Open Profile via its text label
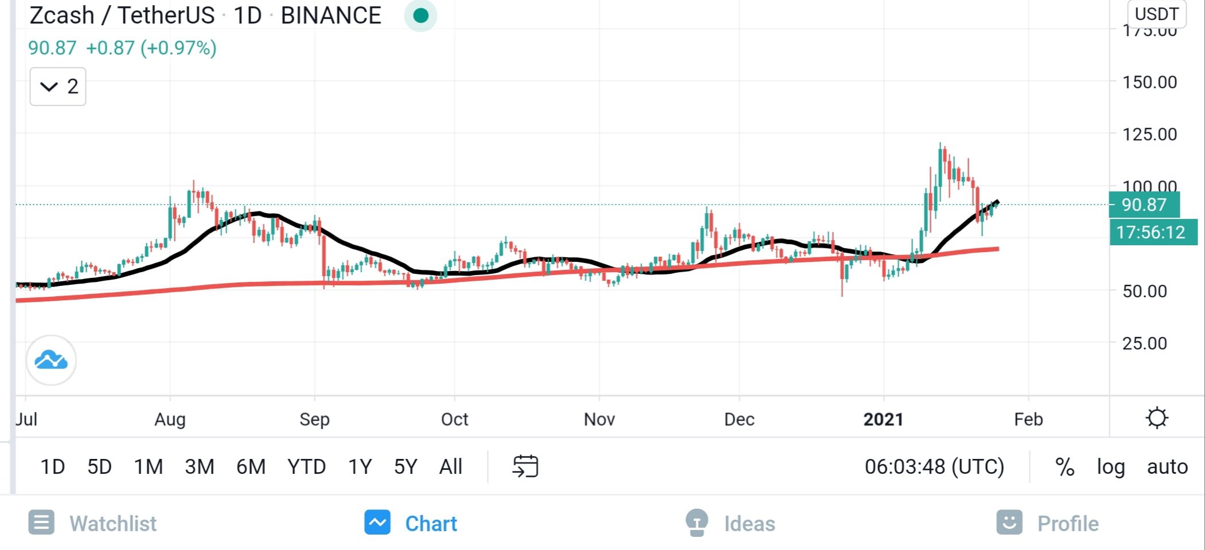The image size is (1205, 550). click(x=1068, y=524)
